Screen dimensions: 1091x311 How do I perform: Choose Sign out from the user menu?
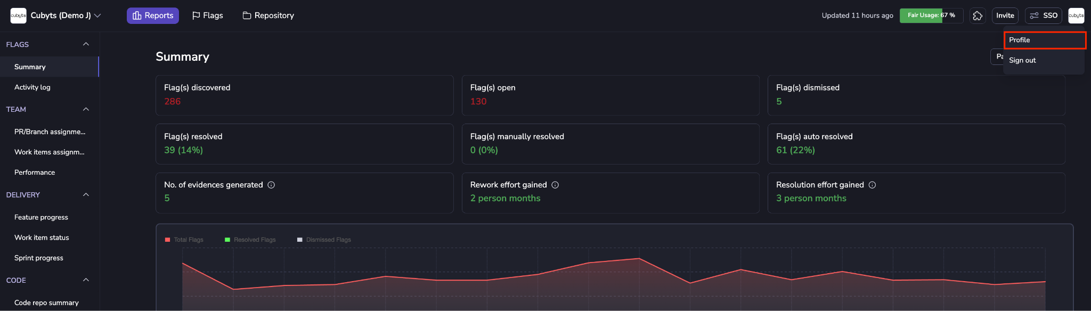tap(1044, 60)
